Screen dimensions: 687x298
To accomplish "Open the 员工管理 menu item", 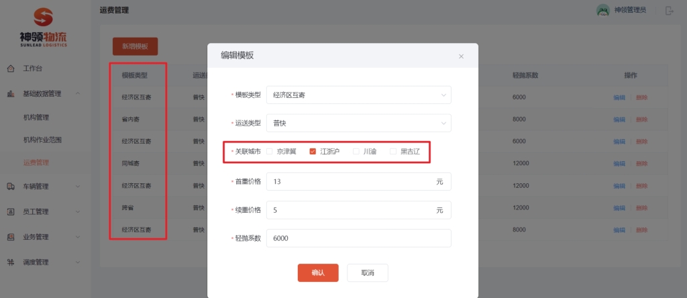I will (x=36, y=211).
